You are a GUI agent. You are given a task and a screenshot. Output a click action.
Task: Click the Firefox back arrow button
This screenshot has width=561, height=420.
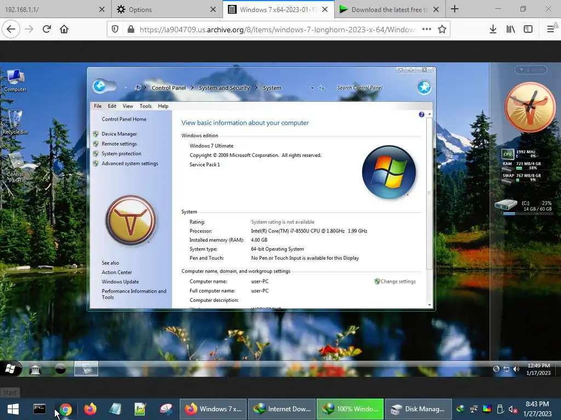11,30
